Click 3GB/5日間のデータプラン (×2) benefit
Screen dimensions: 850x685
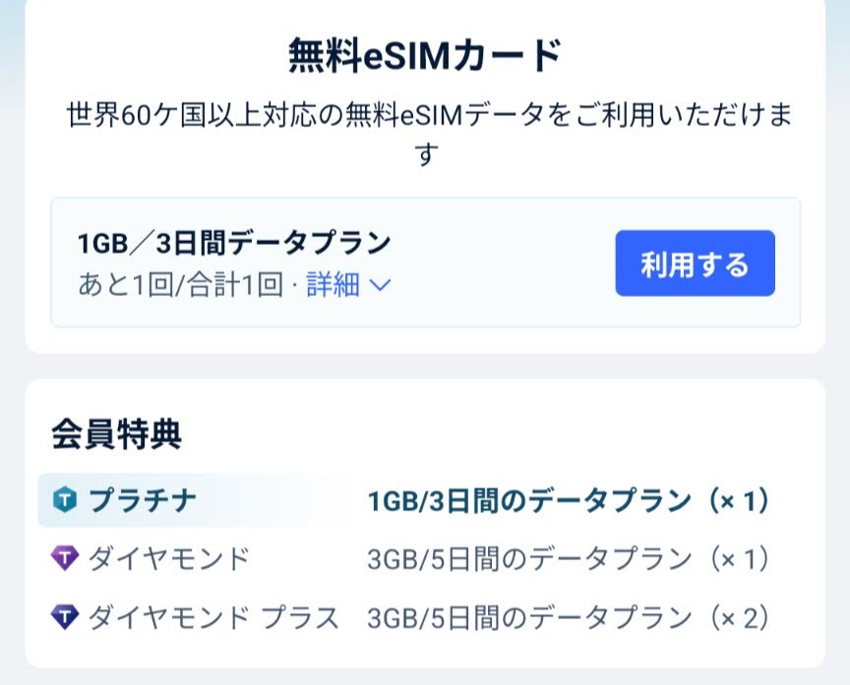tap(568, 617)
